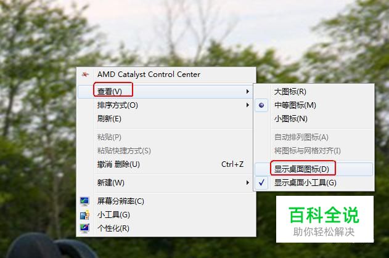Open 屏幕分辨率(C) settings
Viewport: 389px width, 258px height.
coord(121,201)
